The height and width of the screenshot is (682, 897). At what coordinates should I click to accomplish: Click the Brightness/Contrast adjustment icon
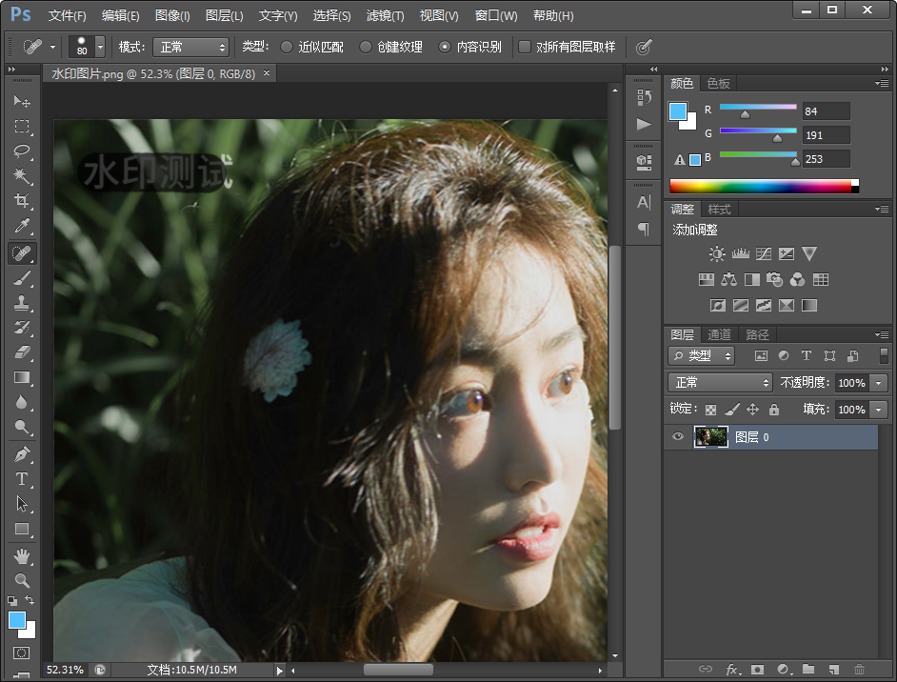(x=717, y=253)
